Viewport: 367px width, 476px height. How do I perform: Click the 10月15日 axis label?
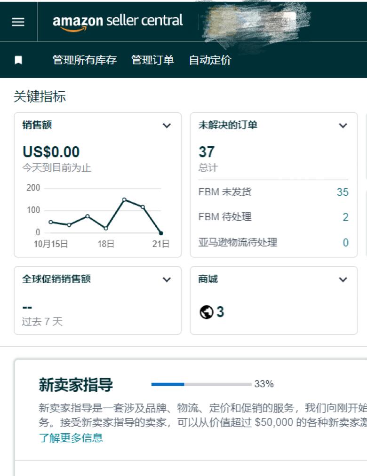[x=50, y=244]
